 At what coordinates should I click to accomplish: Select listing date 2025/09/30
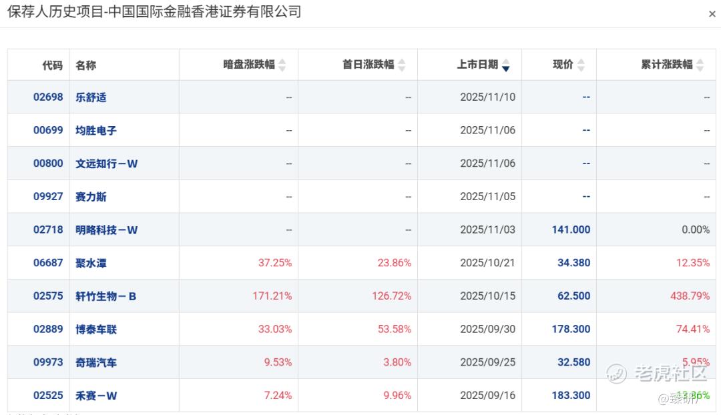click(x=488, y=329)
